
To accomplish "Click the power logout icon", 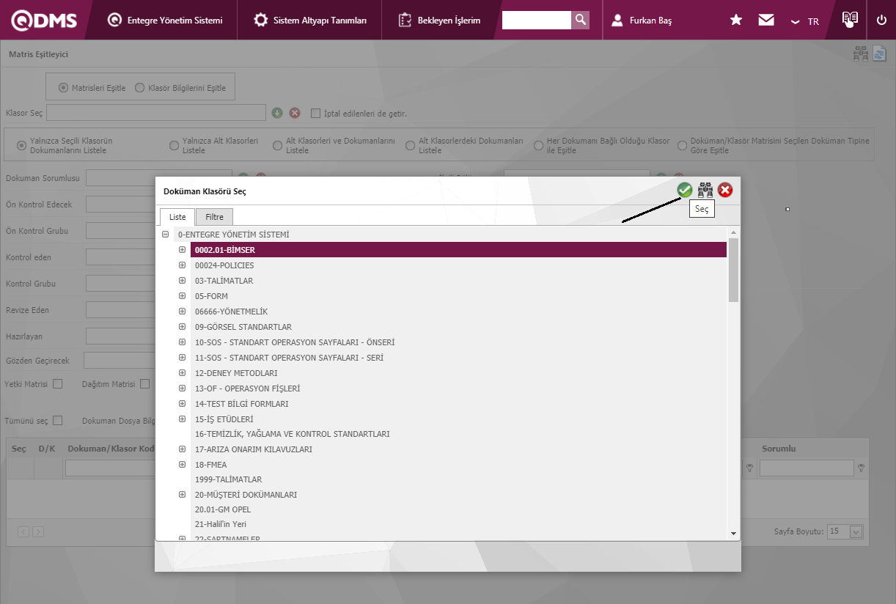I will click(x=881, y=21).
